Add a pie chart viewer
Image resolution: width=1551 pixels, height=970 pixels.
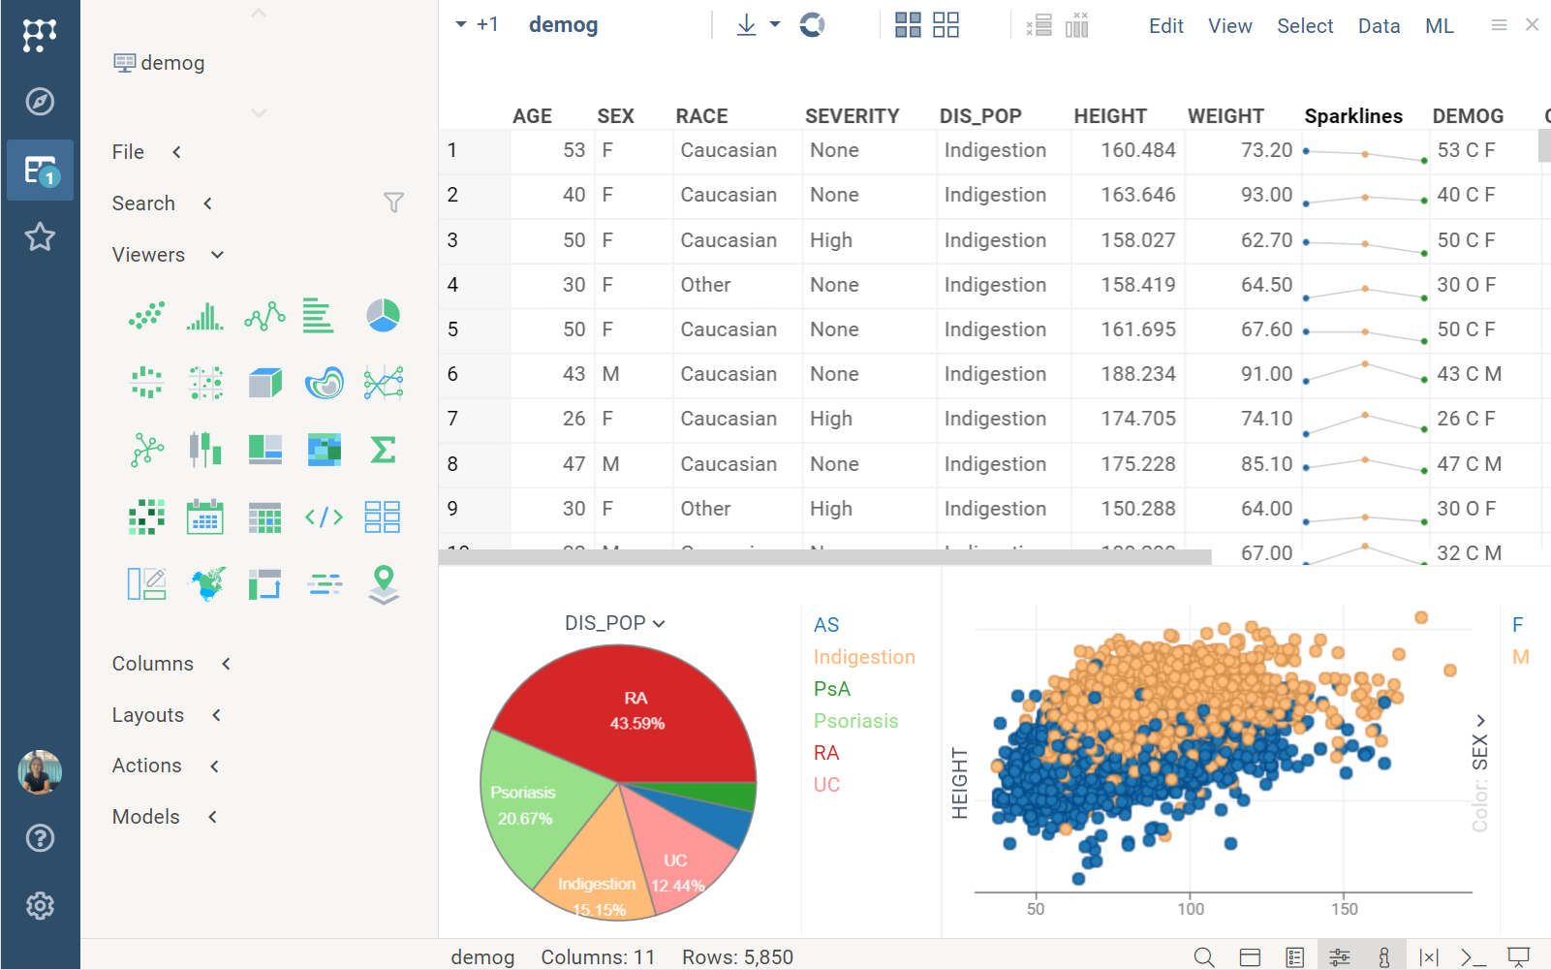pyautogui.click(x=383, y=316)
